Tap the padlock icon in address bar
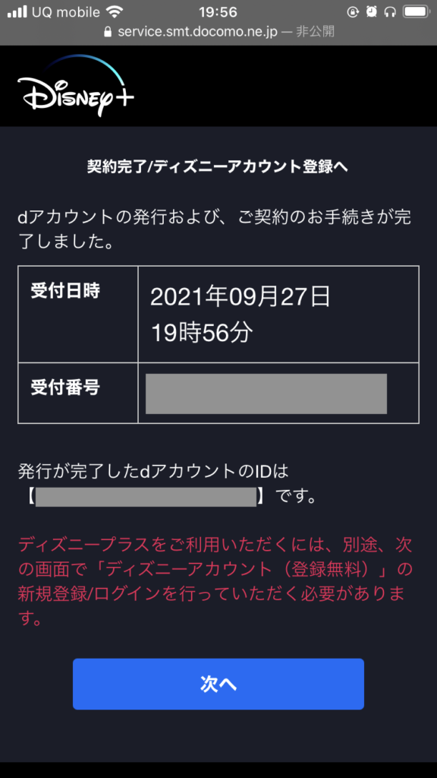Screen dimensions: 437x778 pyautogui.click(x=108, y=32)
